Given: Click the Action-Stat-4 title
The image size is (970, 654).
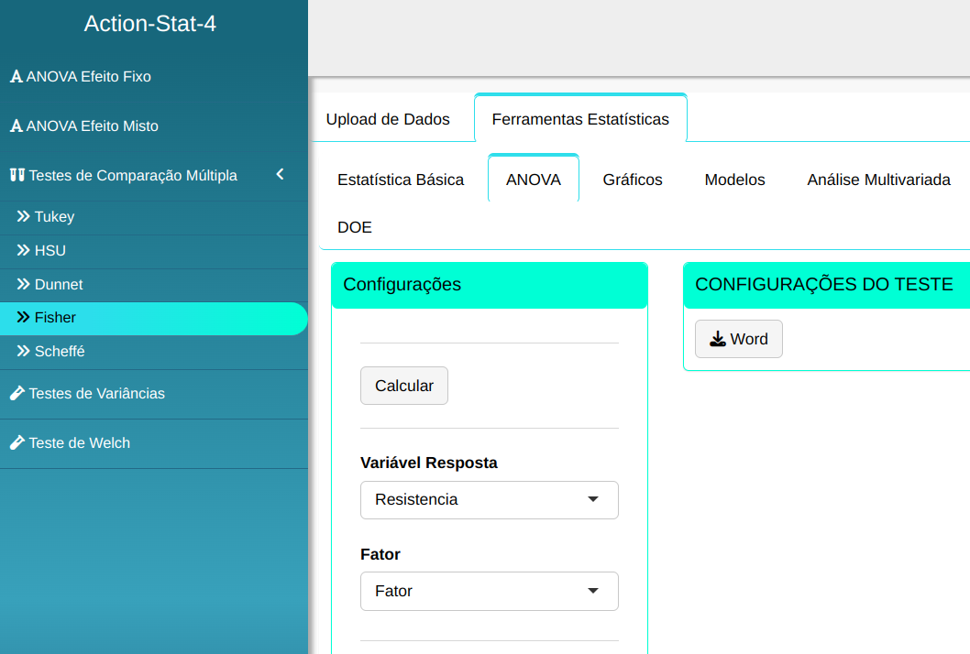Looking at the screenshot, I should 150,24.
